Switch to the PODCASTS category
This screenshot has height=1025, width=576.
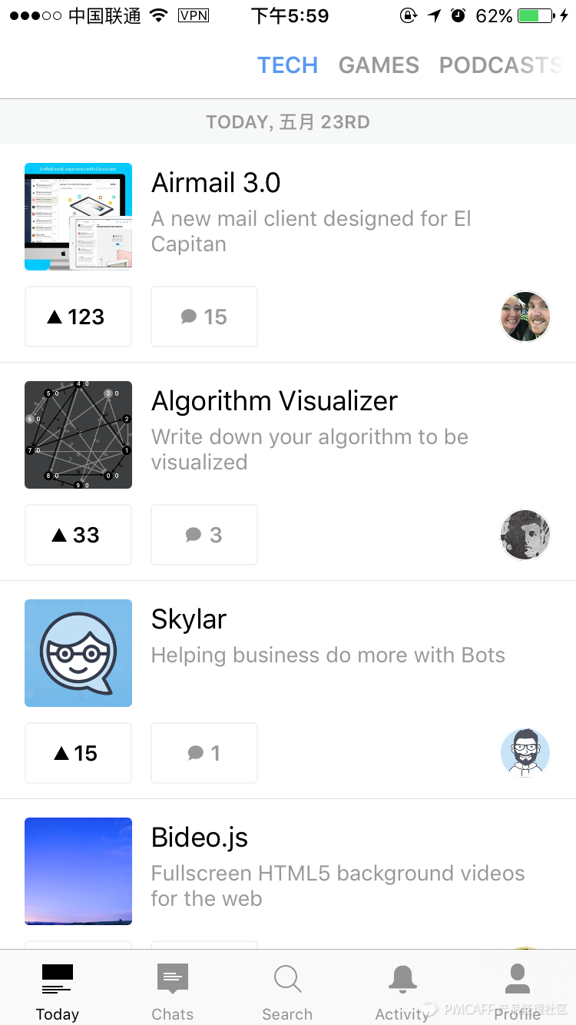(x=500, y=65)
